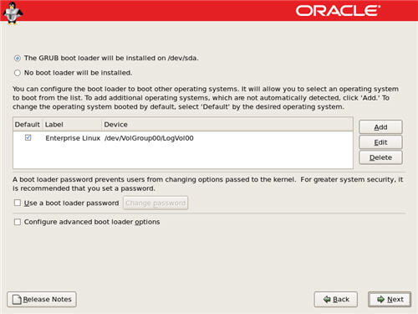This screenshot has height=314, width=418.
Task: Click the Default column header
Action: point(28,125)
